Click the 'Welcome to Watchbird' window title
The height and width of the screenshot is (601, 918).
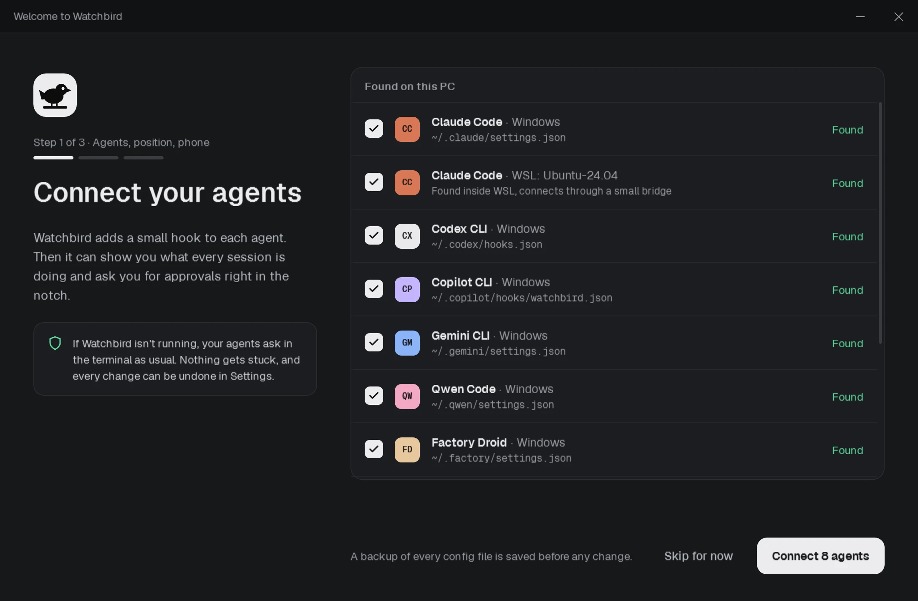[x=68, y=16]
